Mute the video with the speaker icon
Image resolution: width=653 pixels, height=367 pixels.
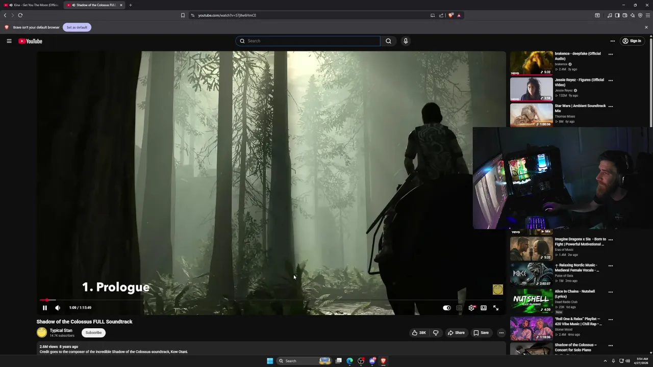coord(58,308)
